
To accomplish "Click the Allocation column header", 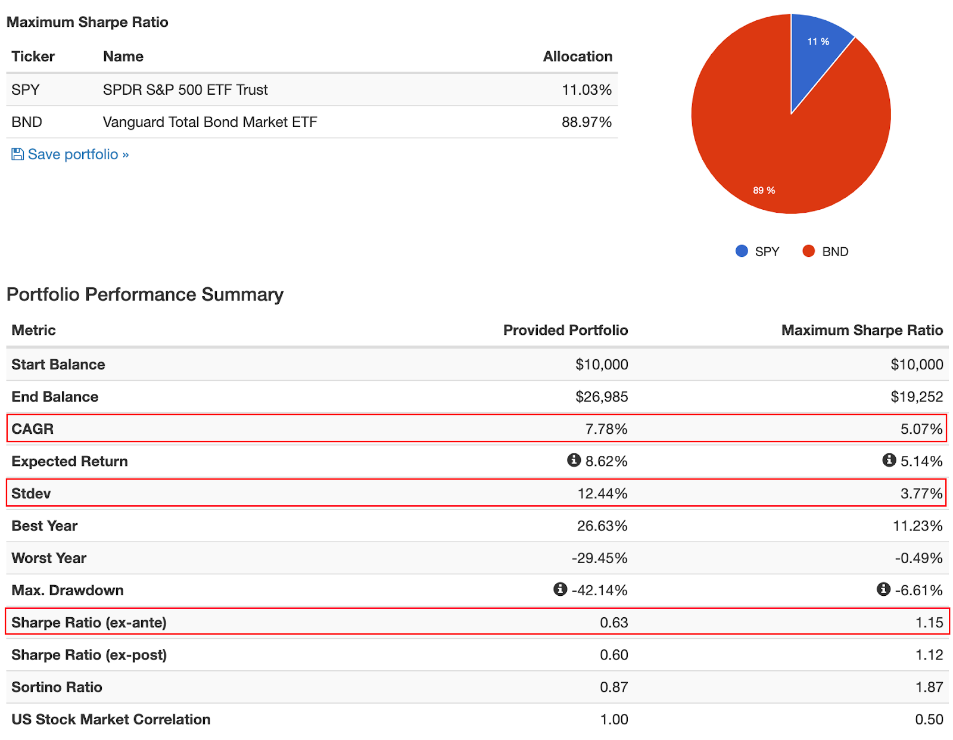I will [x=578, y=57].
